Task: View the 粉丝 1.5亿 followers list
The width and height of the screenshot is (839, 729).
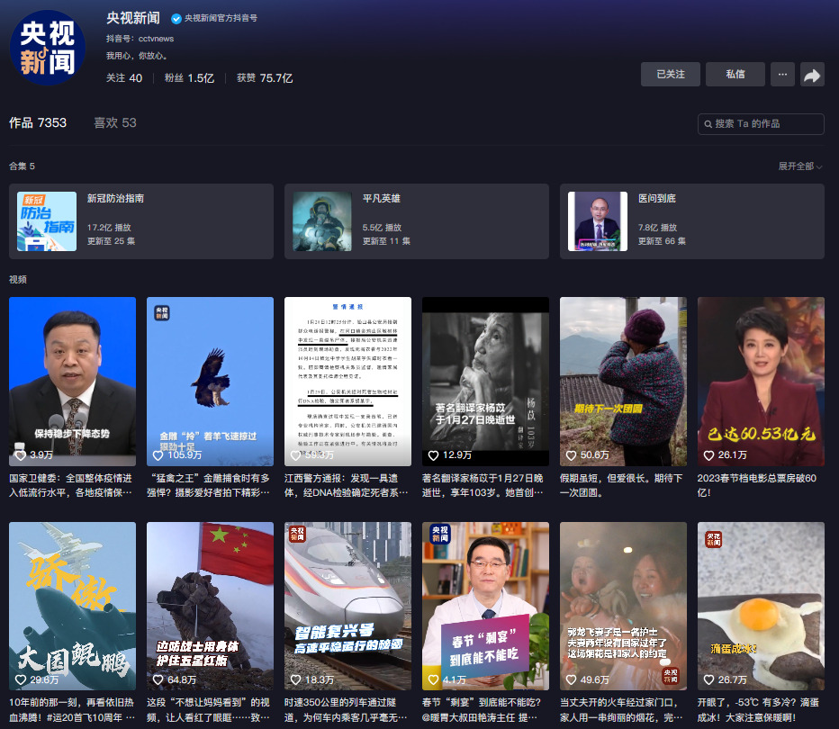Action: (x=189, y=78)
